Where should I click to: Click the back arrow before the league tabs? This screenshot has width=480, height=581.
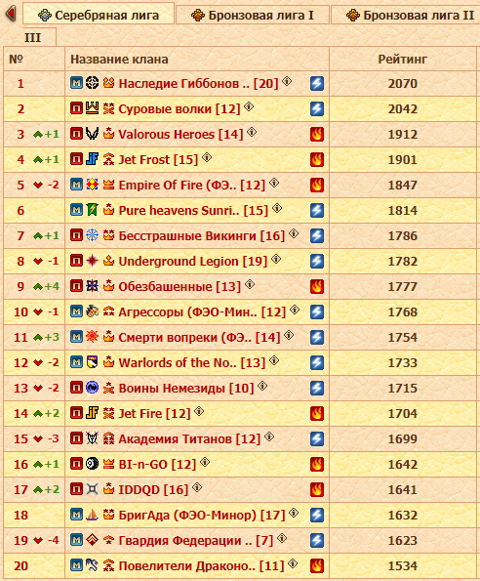click(11, 14)
